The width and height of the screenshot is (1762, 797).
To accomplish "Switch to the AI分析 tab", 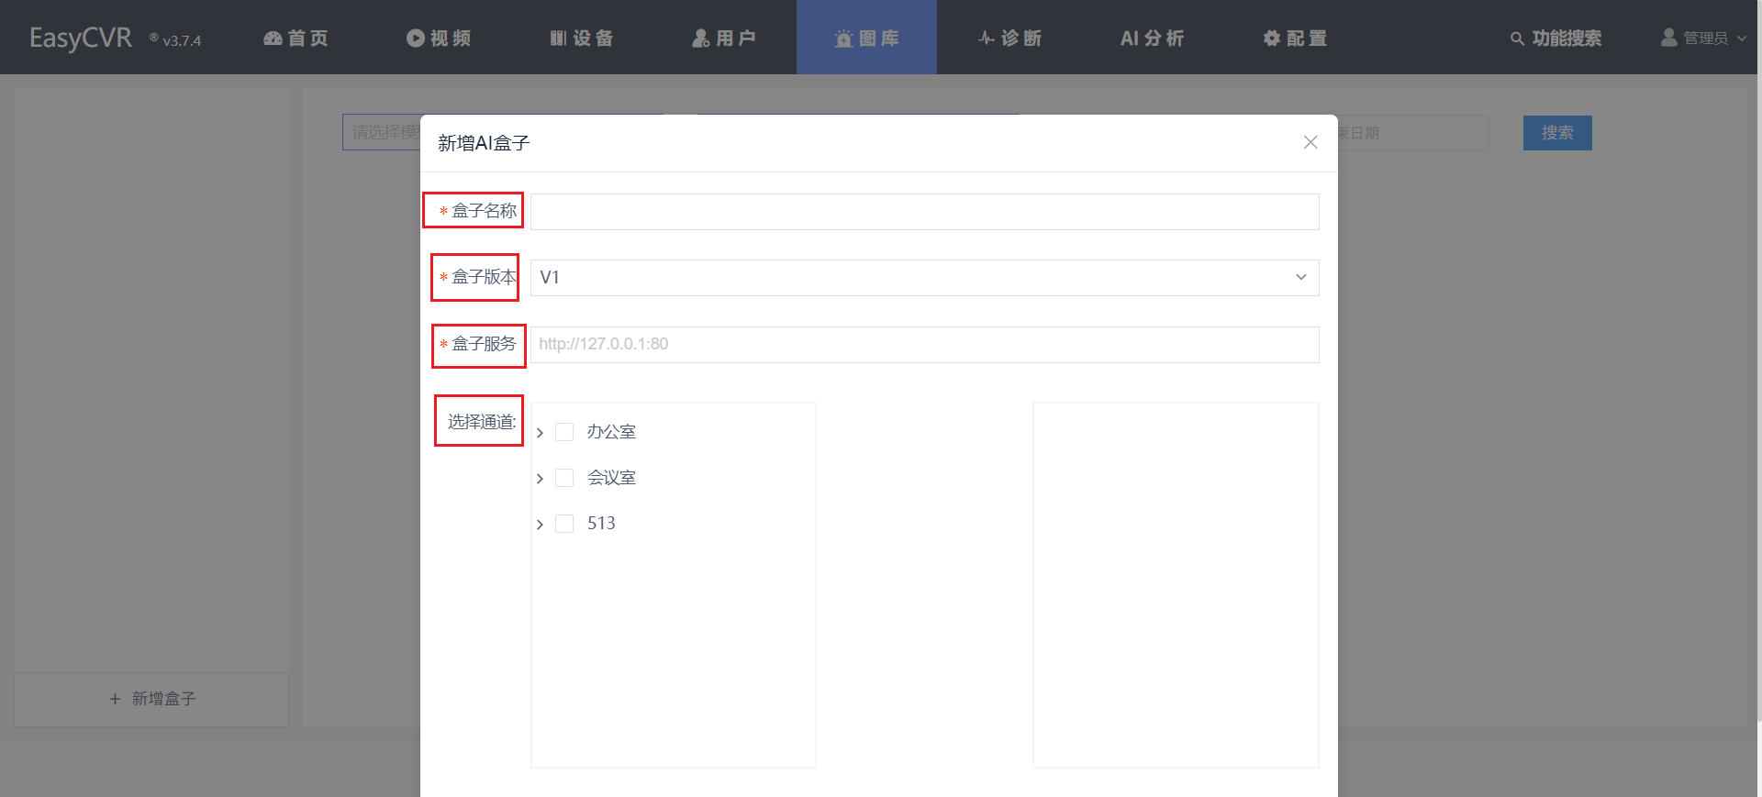I will (1152, 39).
